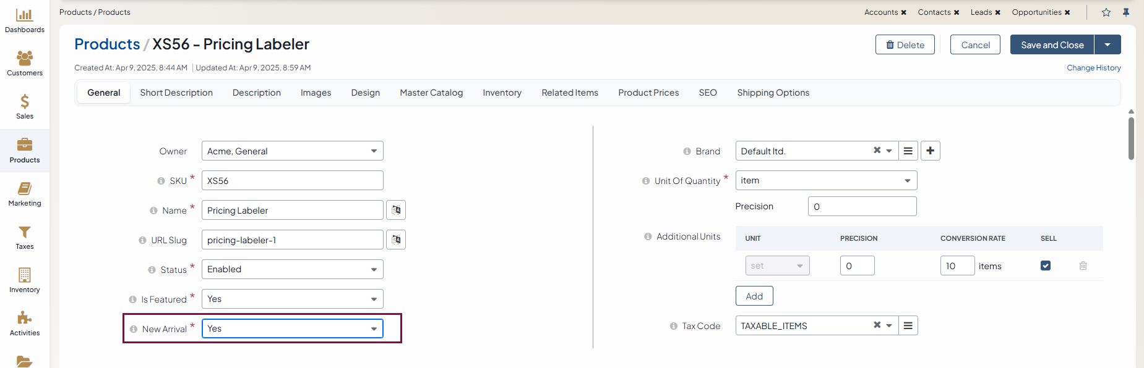Open Save and Close dropdown arrow

(x=1107, y=44)
